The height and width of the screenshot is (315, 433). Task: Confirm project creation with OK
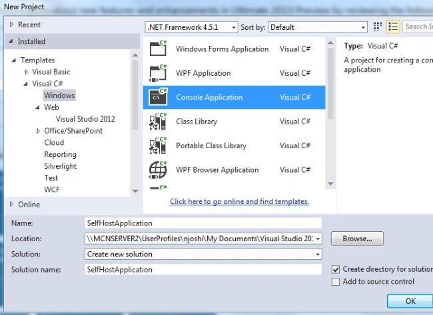[410, 301]
